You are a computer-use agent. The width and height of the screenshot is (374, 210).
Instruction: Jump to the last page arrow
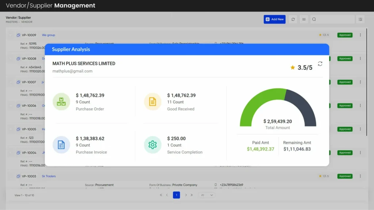tap(192, 195)
